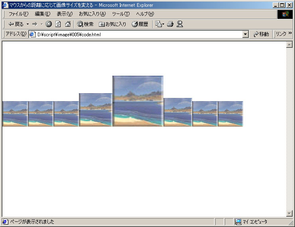
Task: Expand the リンク links toolbar chevron
Action: 290,33
